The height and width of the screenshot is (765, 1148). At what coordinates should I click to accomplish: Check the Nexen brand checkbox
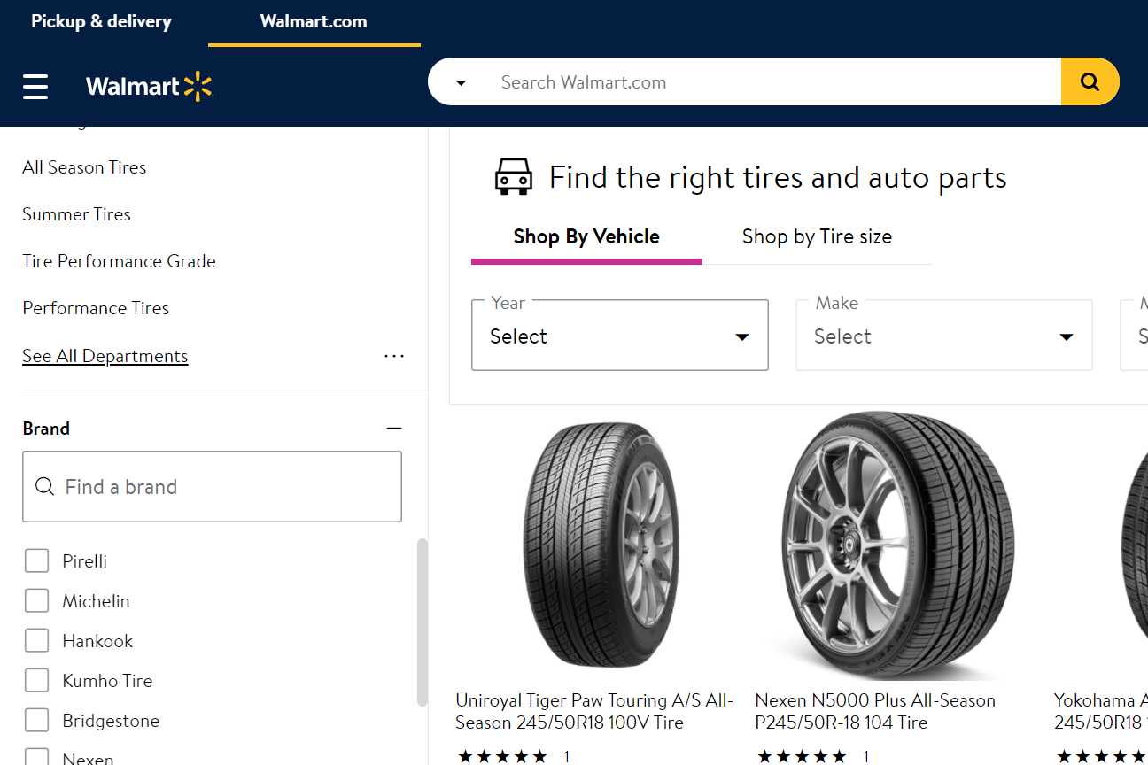[36, 757]
